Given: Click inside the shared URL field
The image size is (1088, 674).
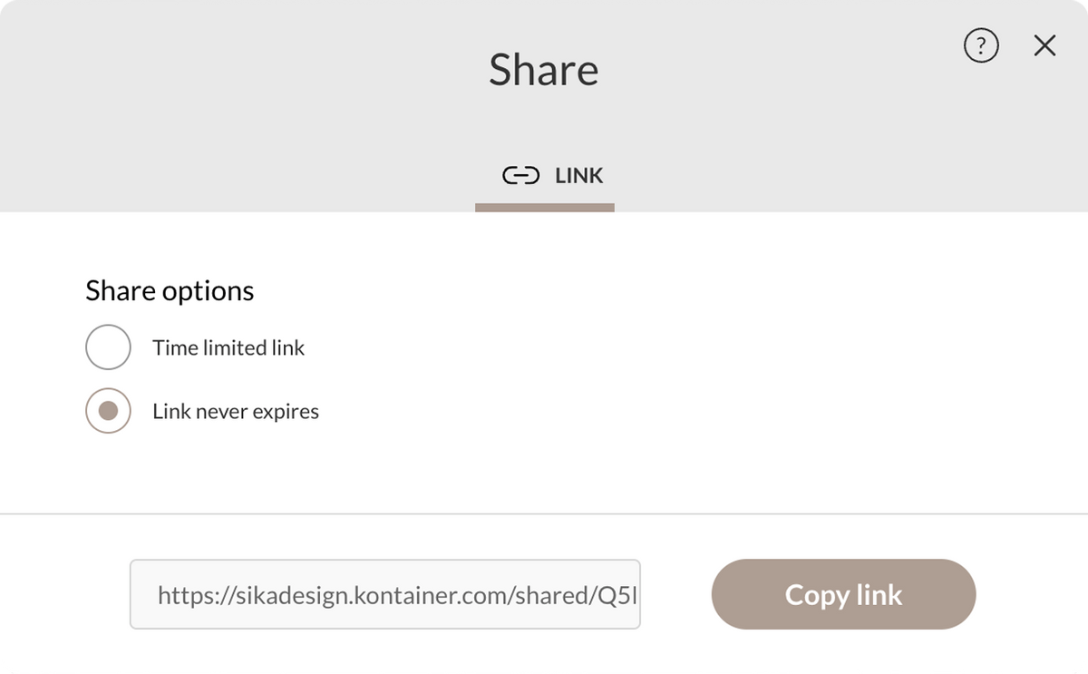Looking at the screenshot, I should tap(385, 594).
